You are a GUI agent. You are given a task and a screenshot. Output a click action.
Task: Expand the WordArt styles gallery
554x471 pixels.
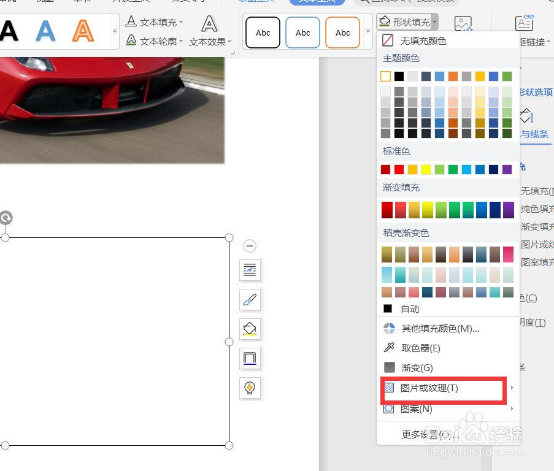pyautogui.click(x=115, y=31)
